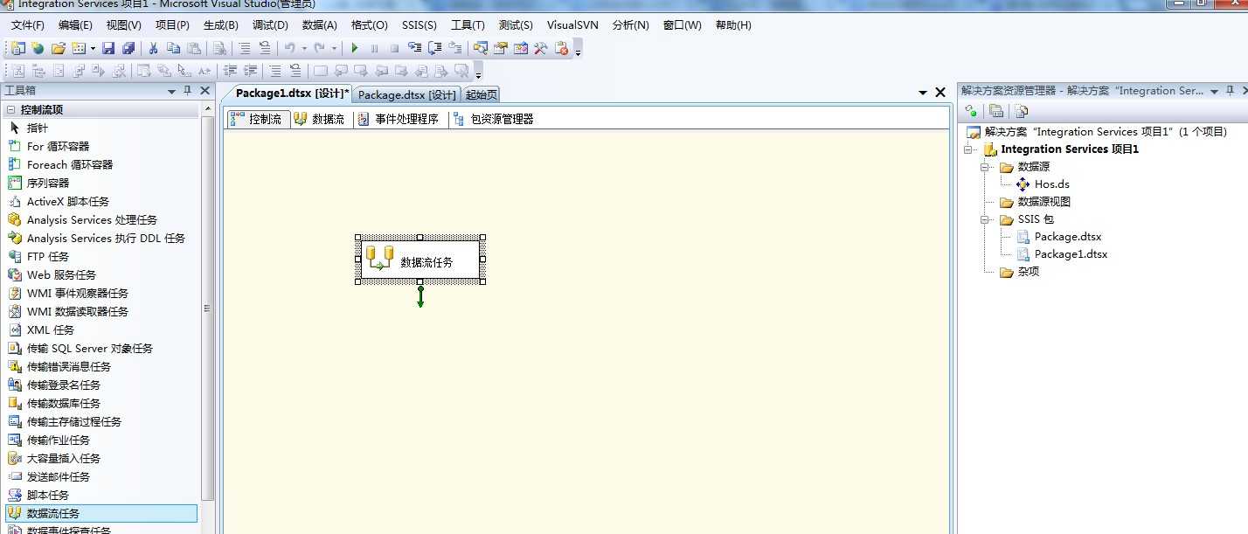
Task: Click the Undo arrow icon
Action: click(290, 48)
